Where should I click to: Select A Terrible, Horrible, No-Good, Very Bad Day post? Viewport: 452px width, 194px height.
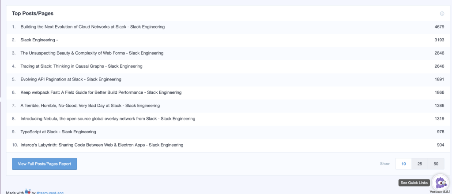(90, 106)
